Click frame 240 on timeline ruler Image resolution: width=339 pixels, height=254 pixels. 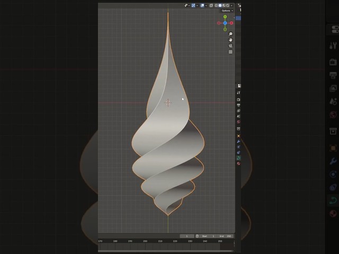coord(205,241)
